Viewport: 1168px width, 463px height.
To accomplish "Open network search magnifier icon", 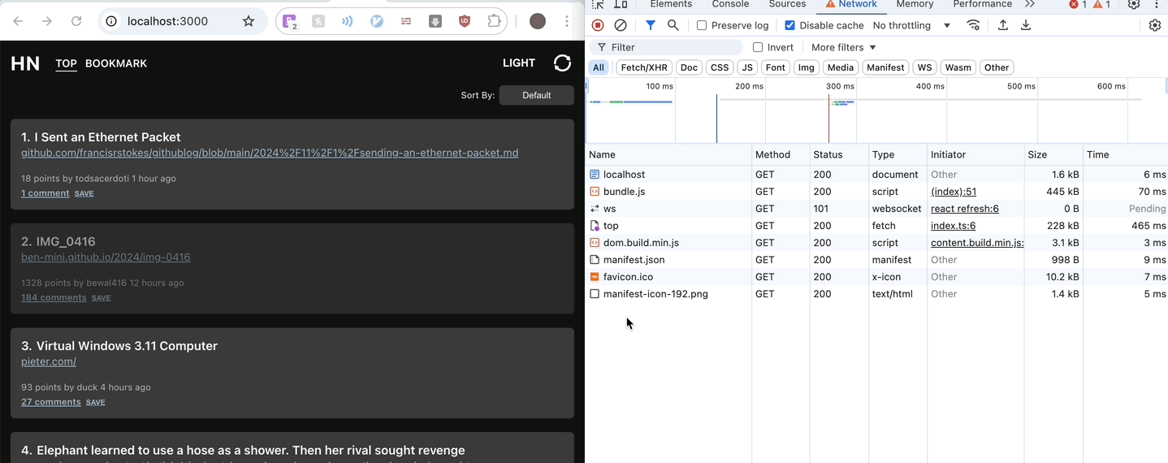I will click(x=673, y=25).
